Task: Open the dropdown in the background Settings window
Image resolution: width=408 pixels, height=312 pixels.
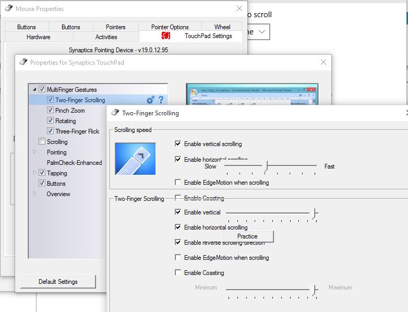Action: (258, 32)
